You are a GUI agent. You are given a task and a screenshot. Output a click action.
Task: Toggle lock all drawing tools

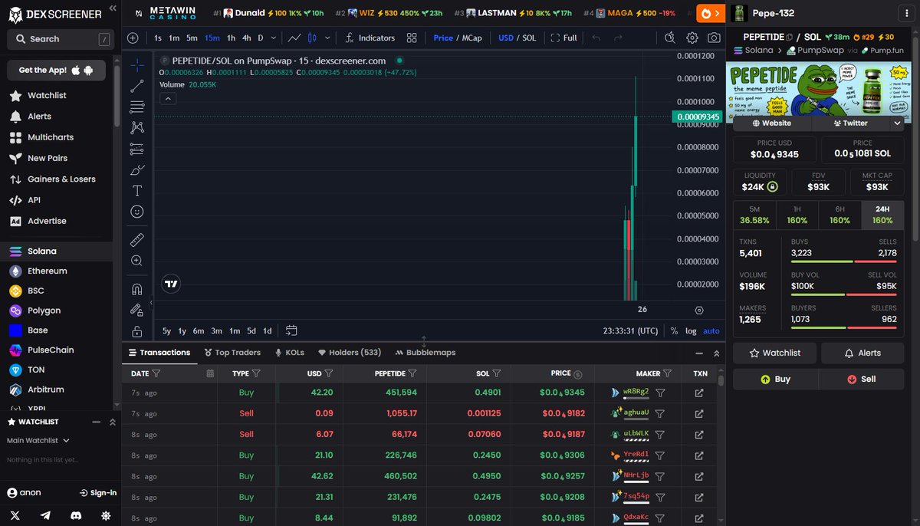(x=136, y=331)
